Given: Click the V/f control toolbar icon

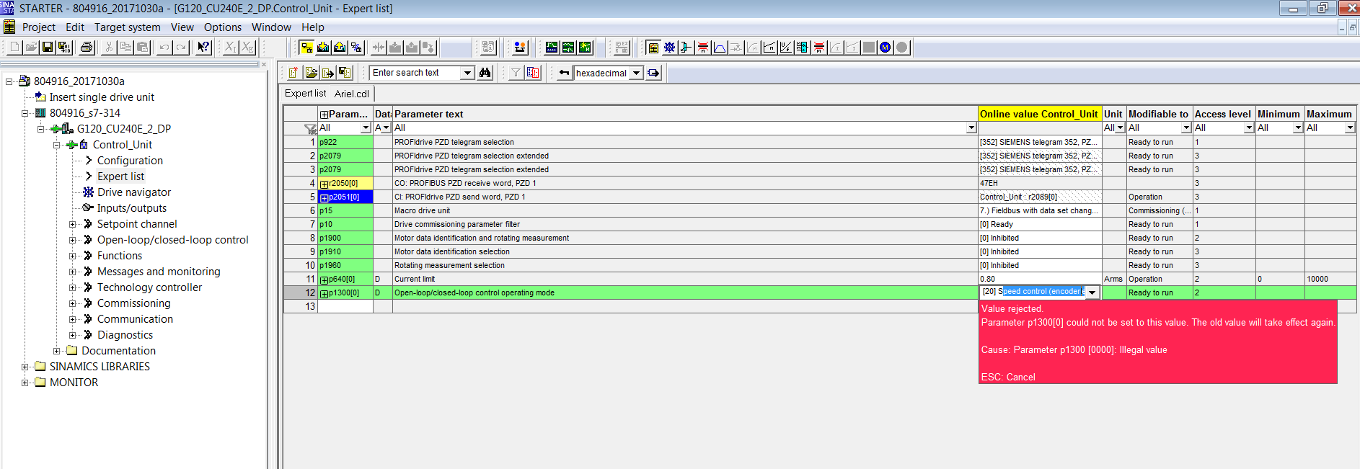Looking at the screenshot, I should tap(786, 48).
